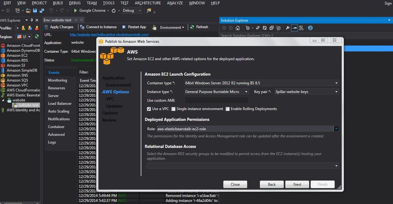
Task: Go to the VPC wizard step
Action: pyautogui.click(x=110, y=99)
